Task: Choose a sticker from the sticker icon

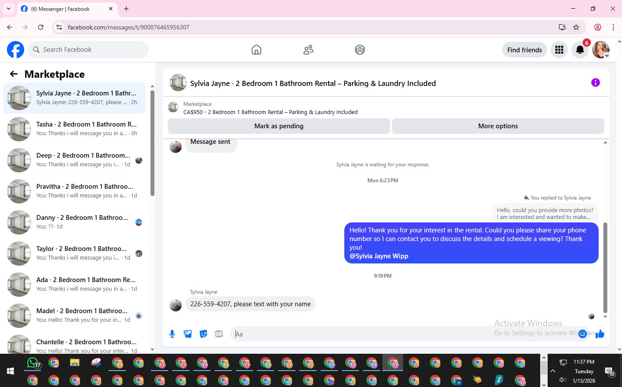Action: click(x=203, y=334)
